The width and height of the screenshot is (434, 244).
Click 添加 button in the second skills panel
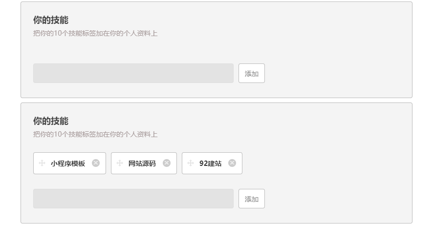252,199
